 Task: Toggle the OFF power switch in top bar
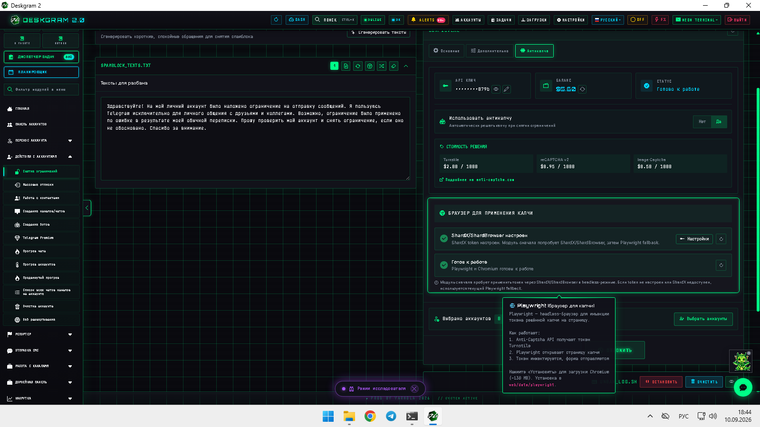click(637, 20)
